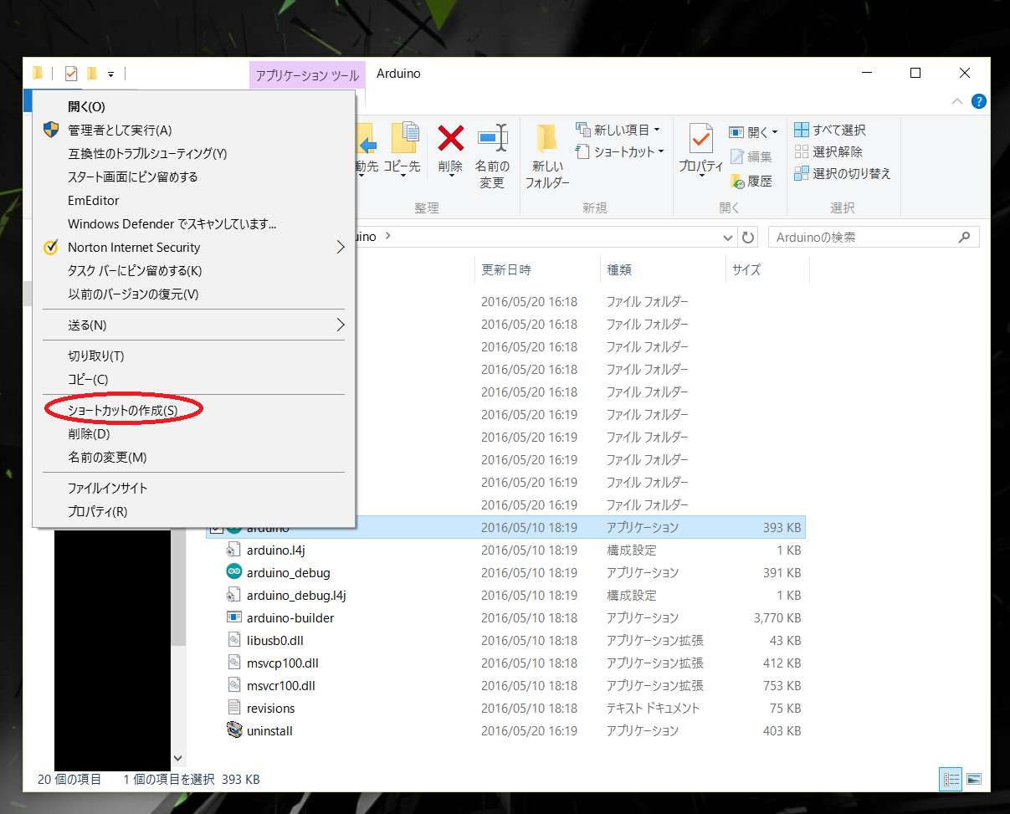
Task: Open the dropdown arrow under the ribbon プロパティ button
Action: click(x=700, y=177)
